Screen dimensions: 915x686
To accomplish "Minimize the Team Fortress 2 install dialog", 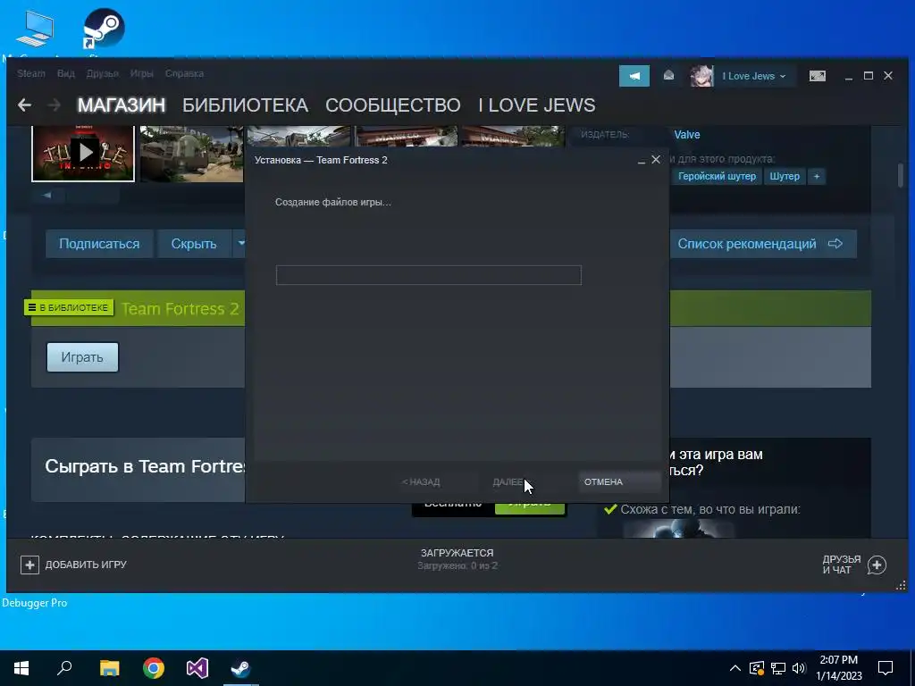I will pyautogui.click(x=642, y=161).
